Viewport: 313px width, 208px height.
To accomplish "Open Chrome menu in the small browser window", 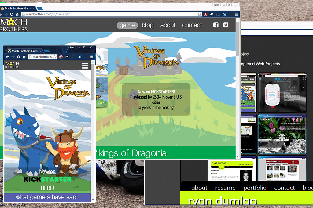I will [x=92, y=57].
